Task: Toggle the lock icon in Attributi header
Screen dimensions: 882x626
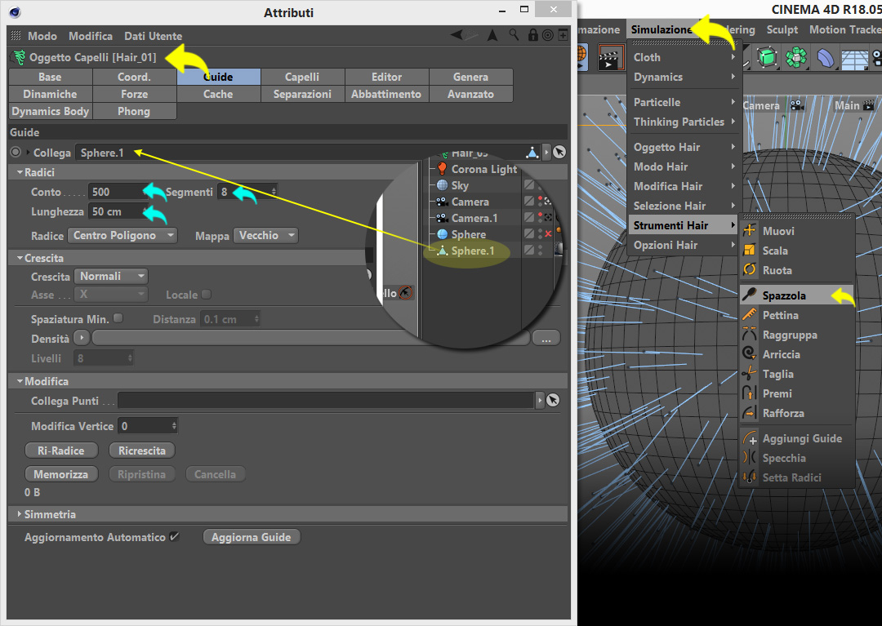Action: click(x=532, y=35)
